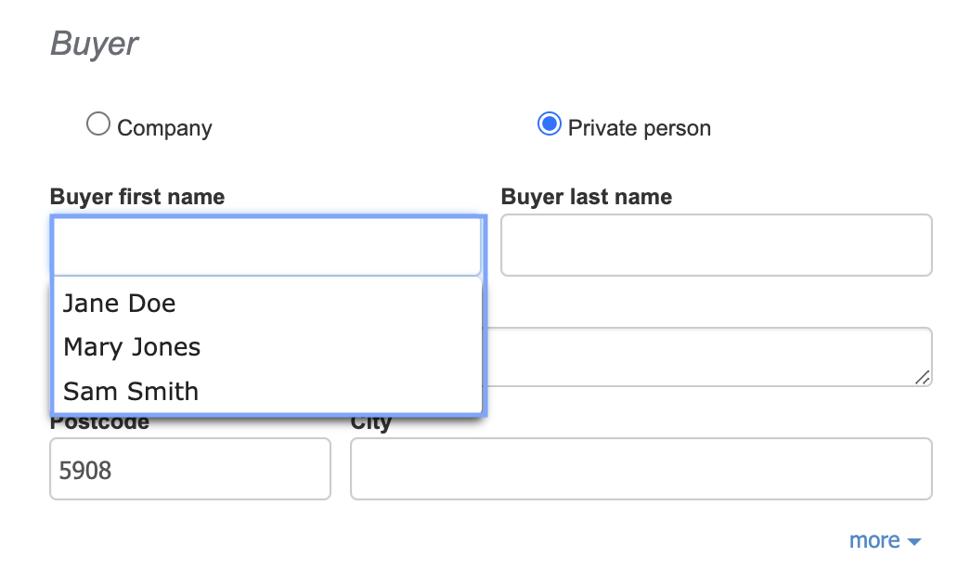
Task: Click the Company label text
Action: (164, 128)
